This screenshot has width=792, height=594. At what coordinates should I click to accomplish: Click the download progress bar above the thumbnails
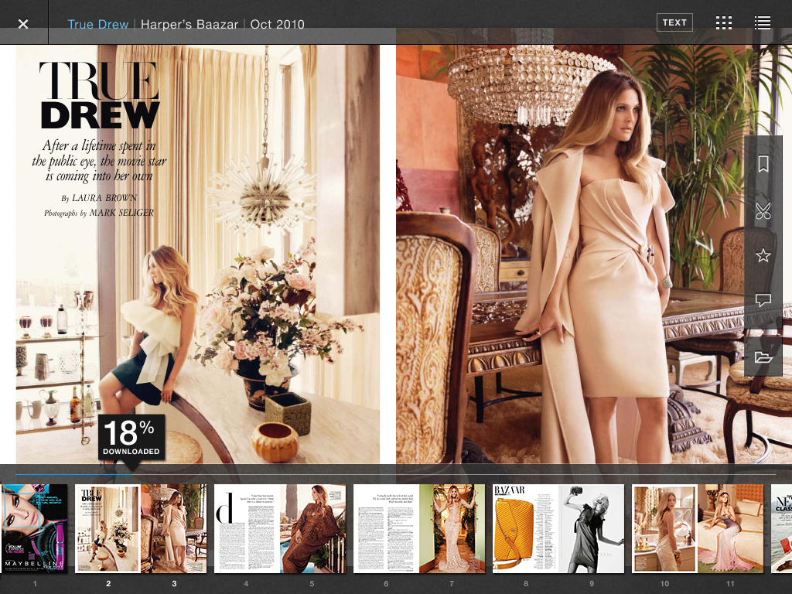pos(395,474)
